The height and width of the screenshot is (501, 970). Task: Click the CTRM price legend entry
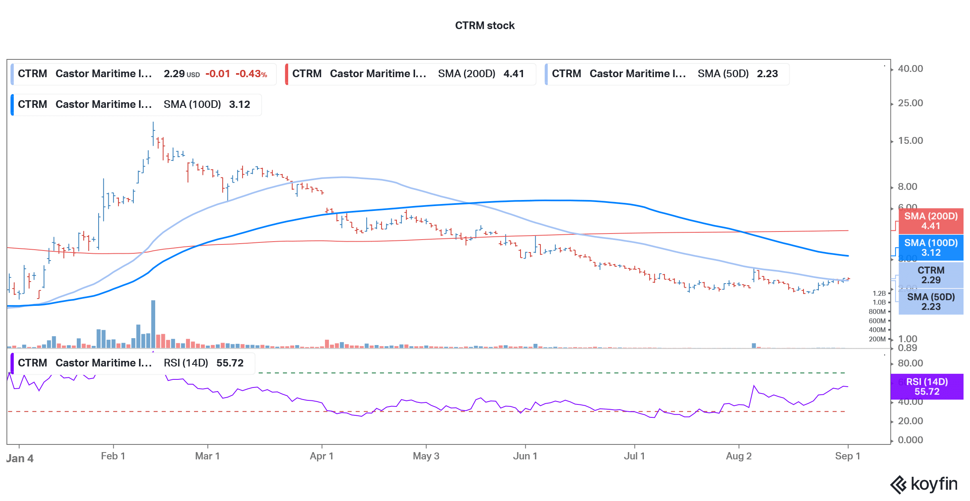[143, 74]
